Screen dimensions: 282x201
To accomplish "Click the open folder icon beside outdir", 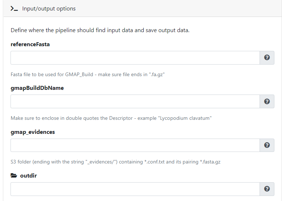I will pos(14,175).
